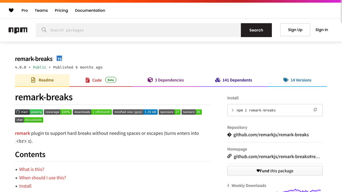342x192 pixels.
Task: Click the backers 35 badge
Action: coord(192,112)
